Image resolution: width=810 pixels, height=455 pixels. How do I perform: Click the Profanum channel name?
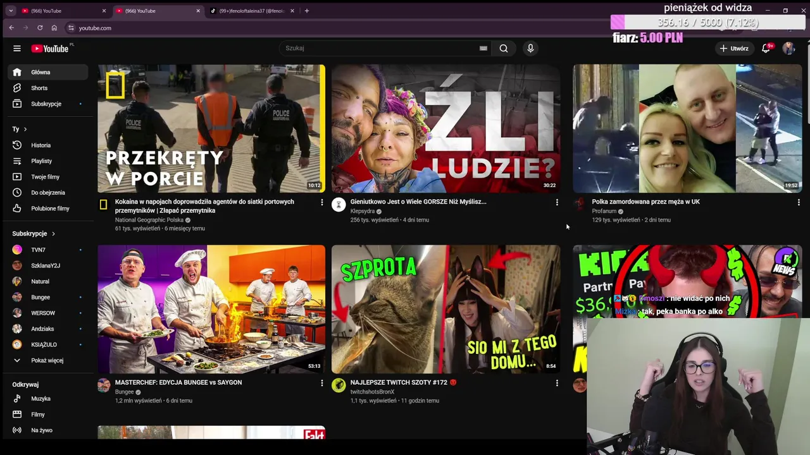pos(604,211)
